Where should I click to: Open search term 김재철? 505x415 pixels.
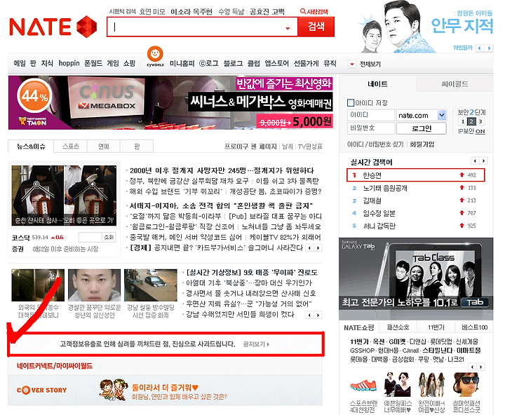coord(372,200)
